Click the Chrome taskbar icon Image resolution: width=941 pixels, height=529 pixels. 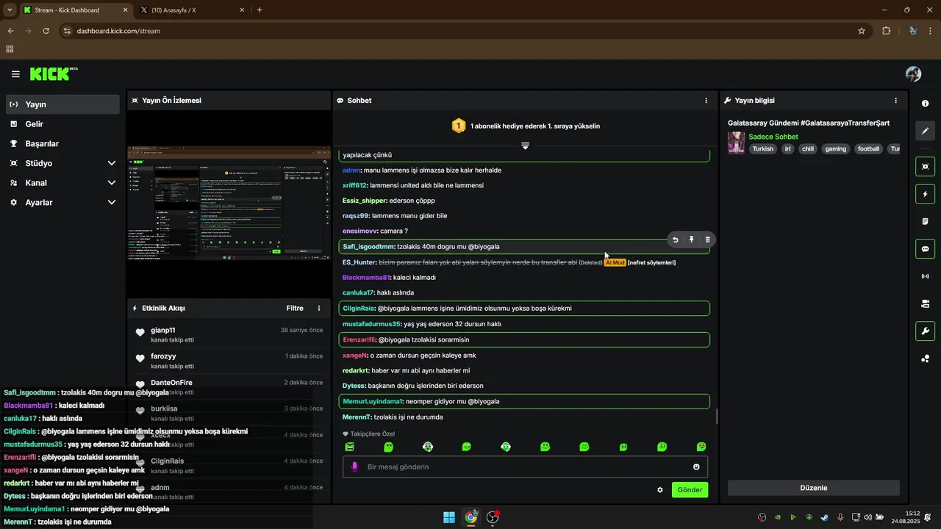click(470, 517)
